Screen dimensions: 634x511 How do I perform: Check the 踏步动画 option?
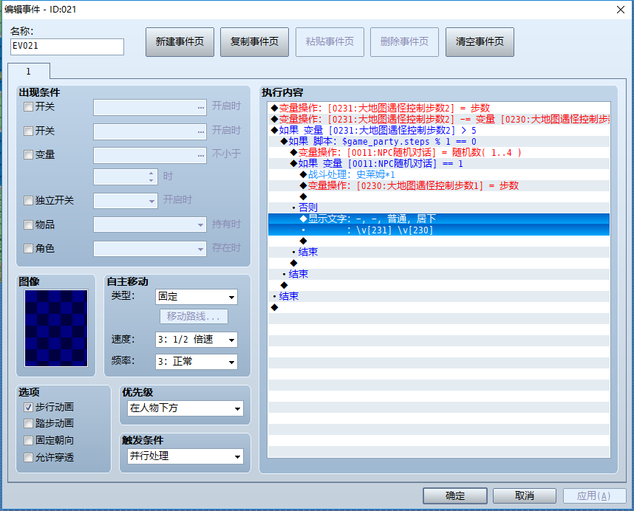[28, 423]
